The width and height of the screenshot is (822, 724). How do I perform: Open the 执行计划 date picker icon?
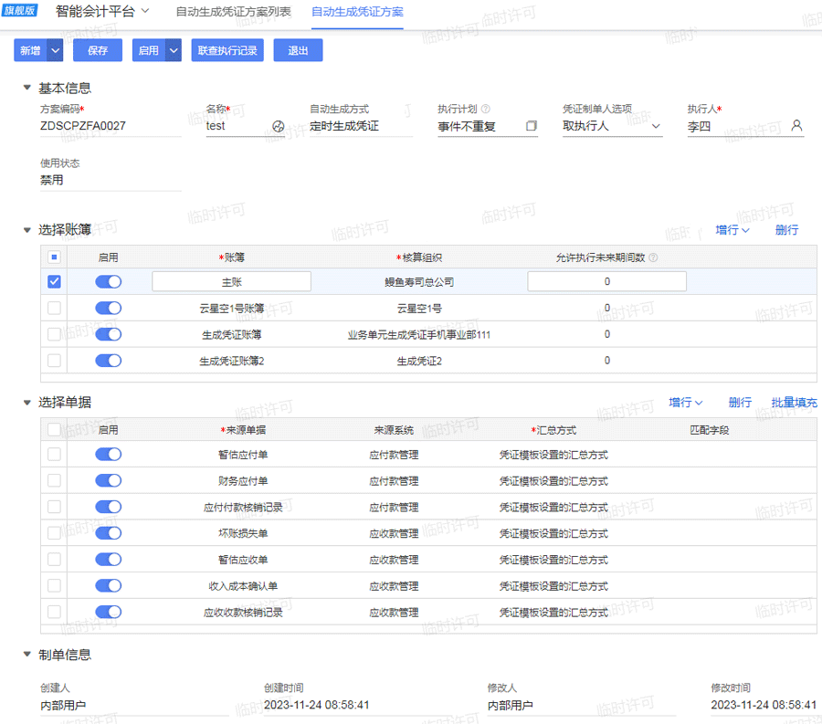pos(532,127)
